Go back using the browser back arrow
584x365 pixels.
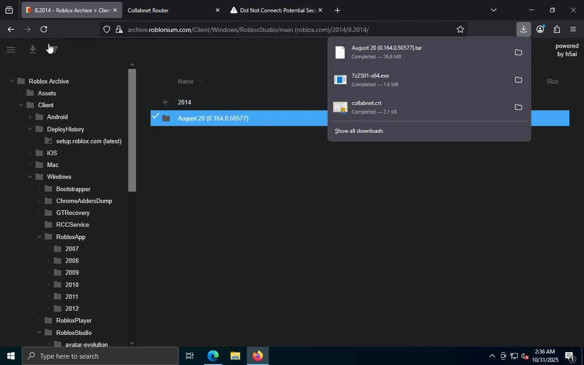pyautogui.click(x=10, y=29)
